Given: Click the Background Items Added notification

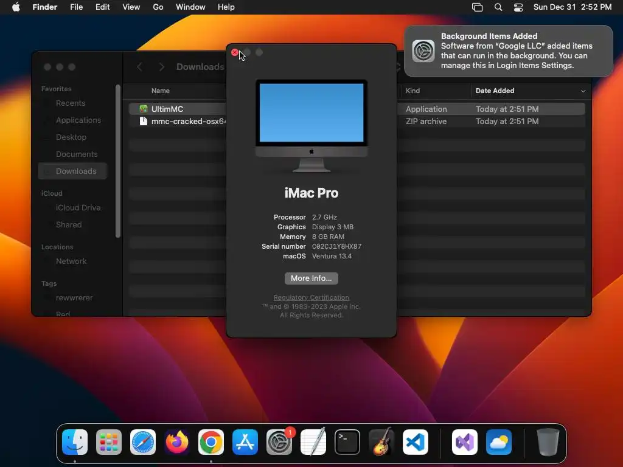Looking at the screenshot, I should coord(509,51).
